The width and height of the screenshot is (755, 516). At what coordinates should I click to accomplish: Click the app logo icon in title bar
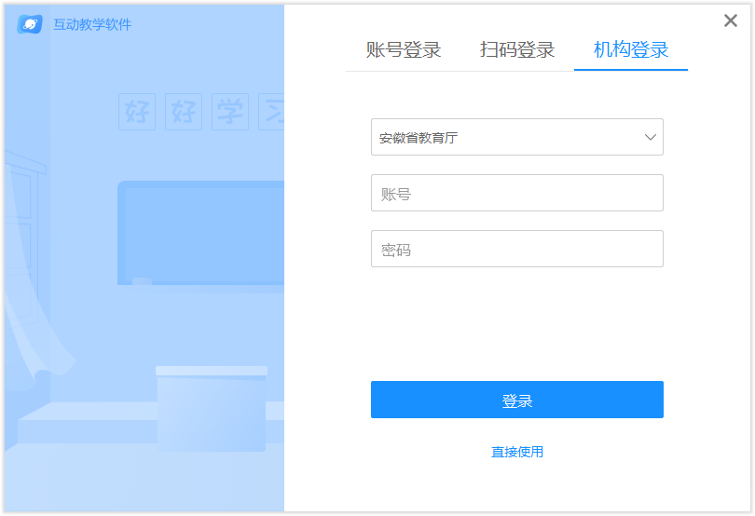pyautogui.click(x=30, y=24)
